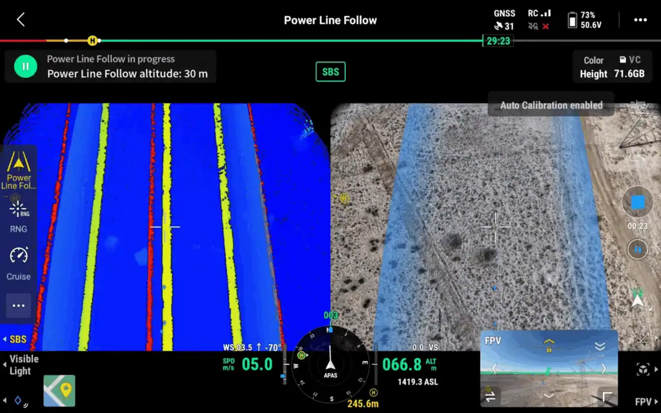Check the GNSS satellite count status
Viewport: 661px width, 413px height.
coord(504,20)
